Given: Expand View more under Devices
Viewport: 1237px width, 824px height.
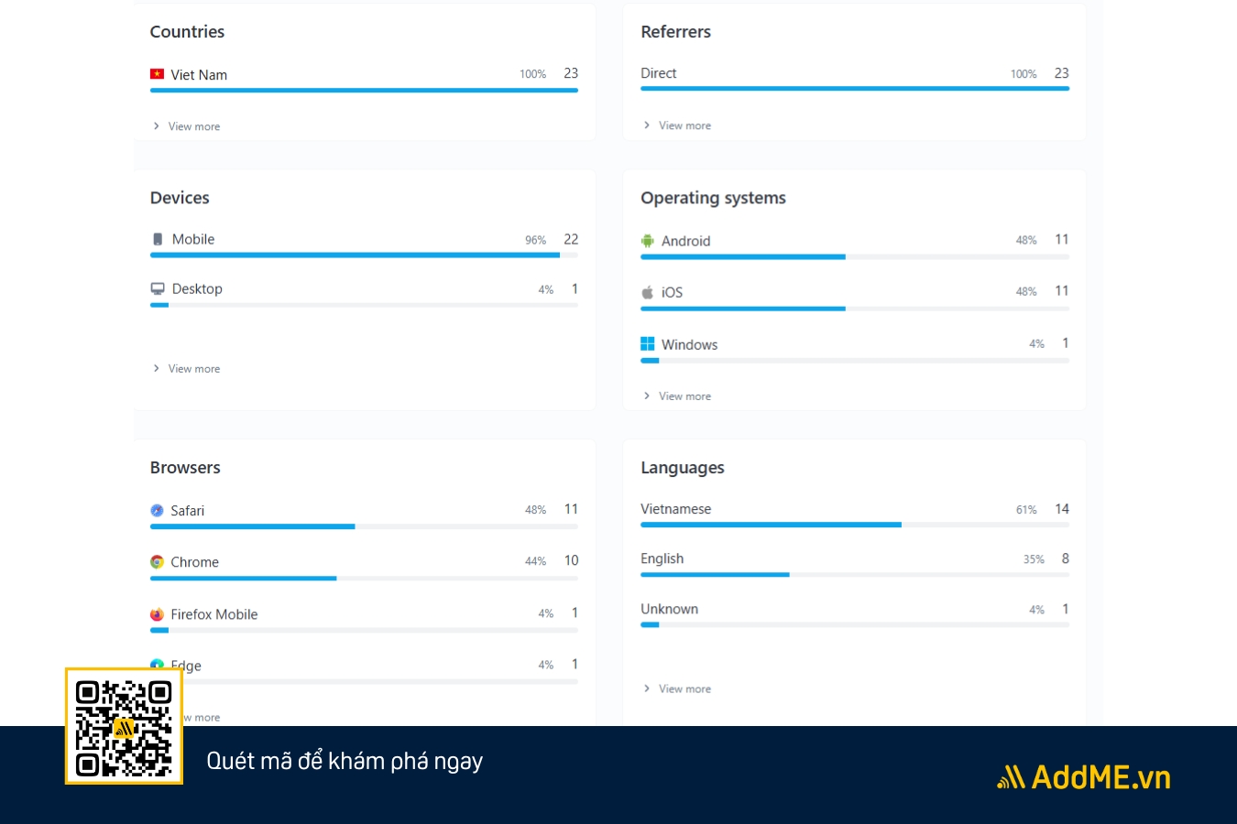Looking at the screenshot, I should 187,369.
